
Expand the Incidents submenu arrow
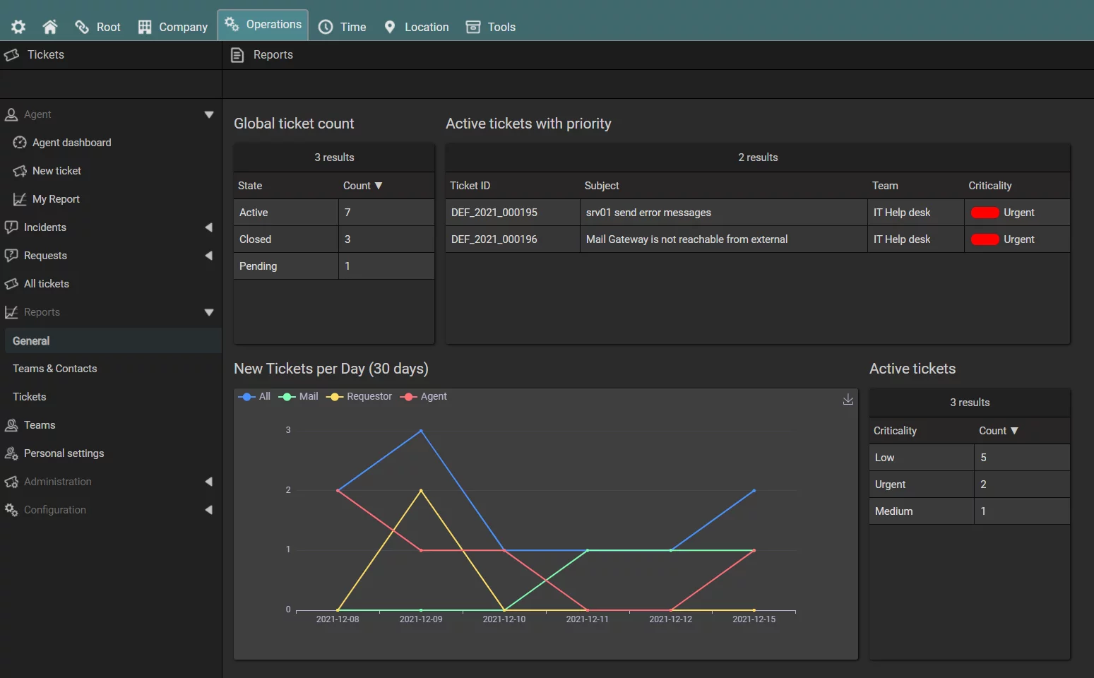[x=208, y=227]
